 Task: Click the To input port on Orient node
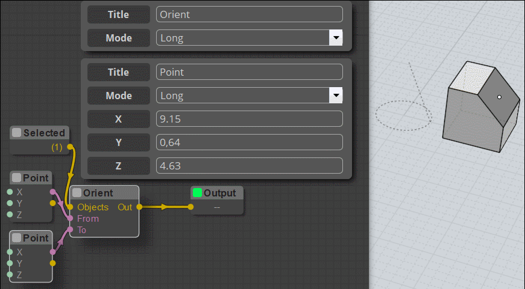pos(70,230)
